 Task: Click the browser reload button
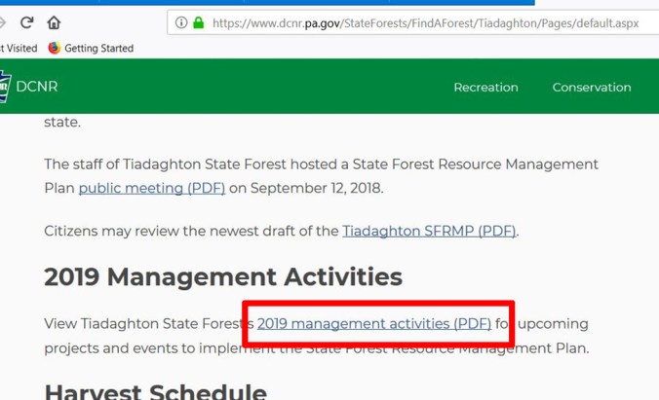pyautogui.click(x=26, y=22)
